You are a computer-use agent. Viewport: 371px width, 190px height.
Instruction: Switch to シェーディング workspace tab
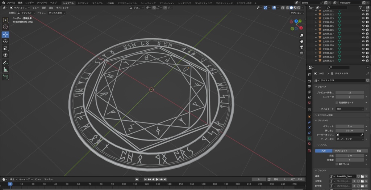(x=148, y=3)
